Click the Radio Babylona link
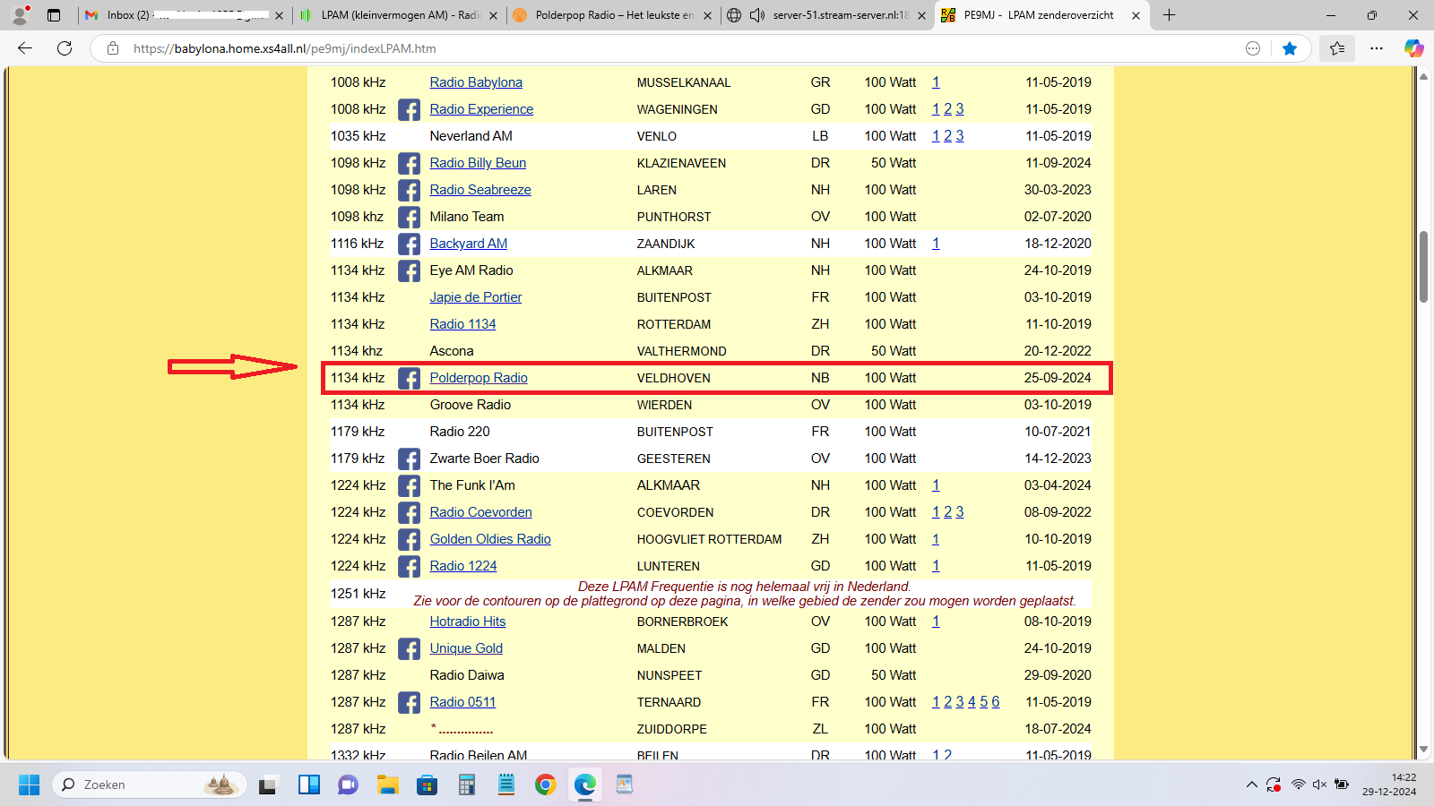The width and height of the screenshot is (1434, 806). coord(475,82)
